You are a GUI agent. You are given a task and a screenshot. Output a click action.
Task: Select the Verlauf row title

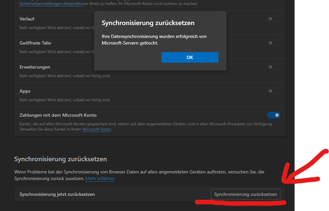pyautogui.click(x=27, y=19)
